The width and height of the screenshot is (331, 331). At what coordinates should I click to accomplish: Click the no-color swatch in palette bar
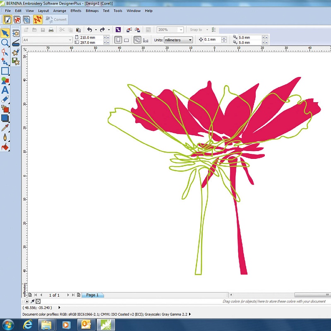[38, 302]
